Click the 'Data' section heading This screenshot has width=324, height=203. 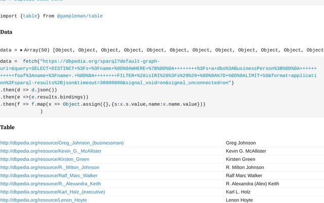tap(6, 32)
